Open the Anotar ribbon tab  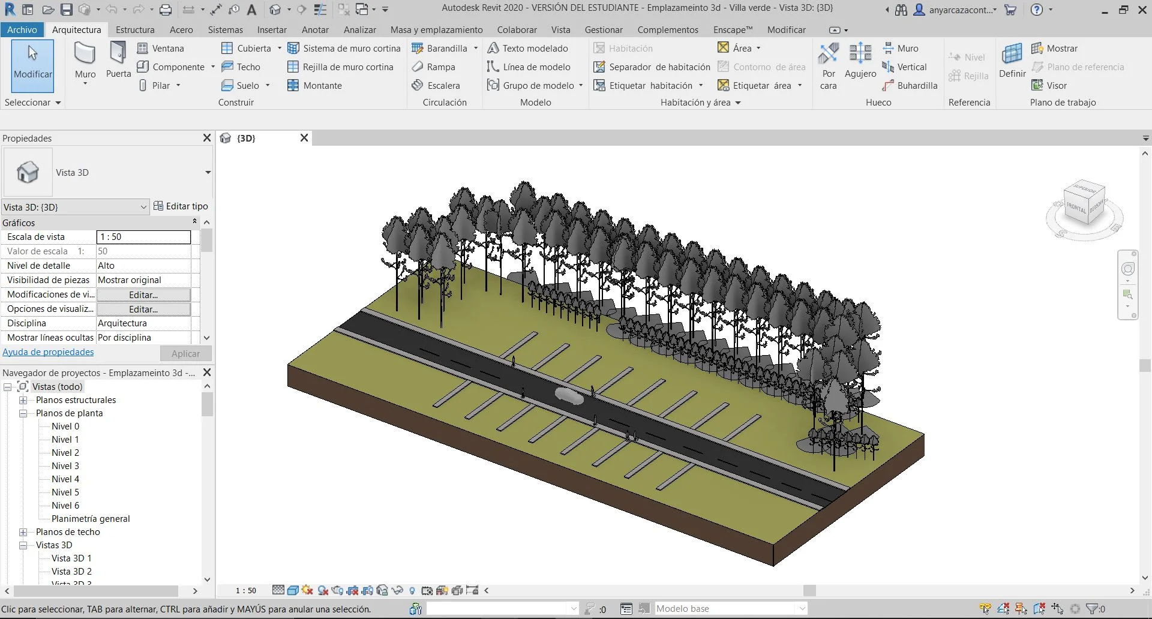[315, 30]
